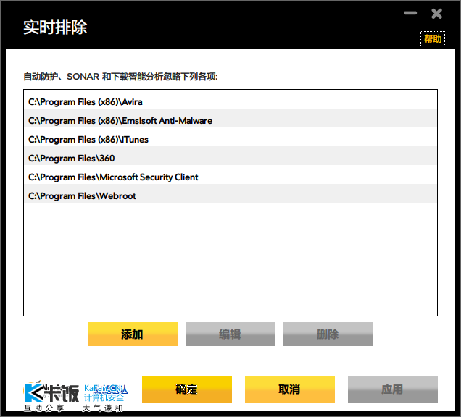Screen dimensions: 461x417
Task: Close the 实时排除 window
Action: click(x=436, y=14)
